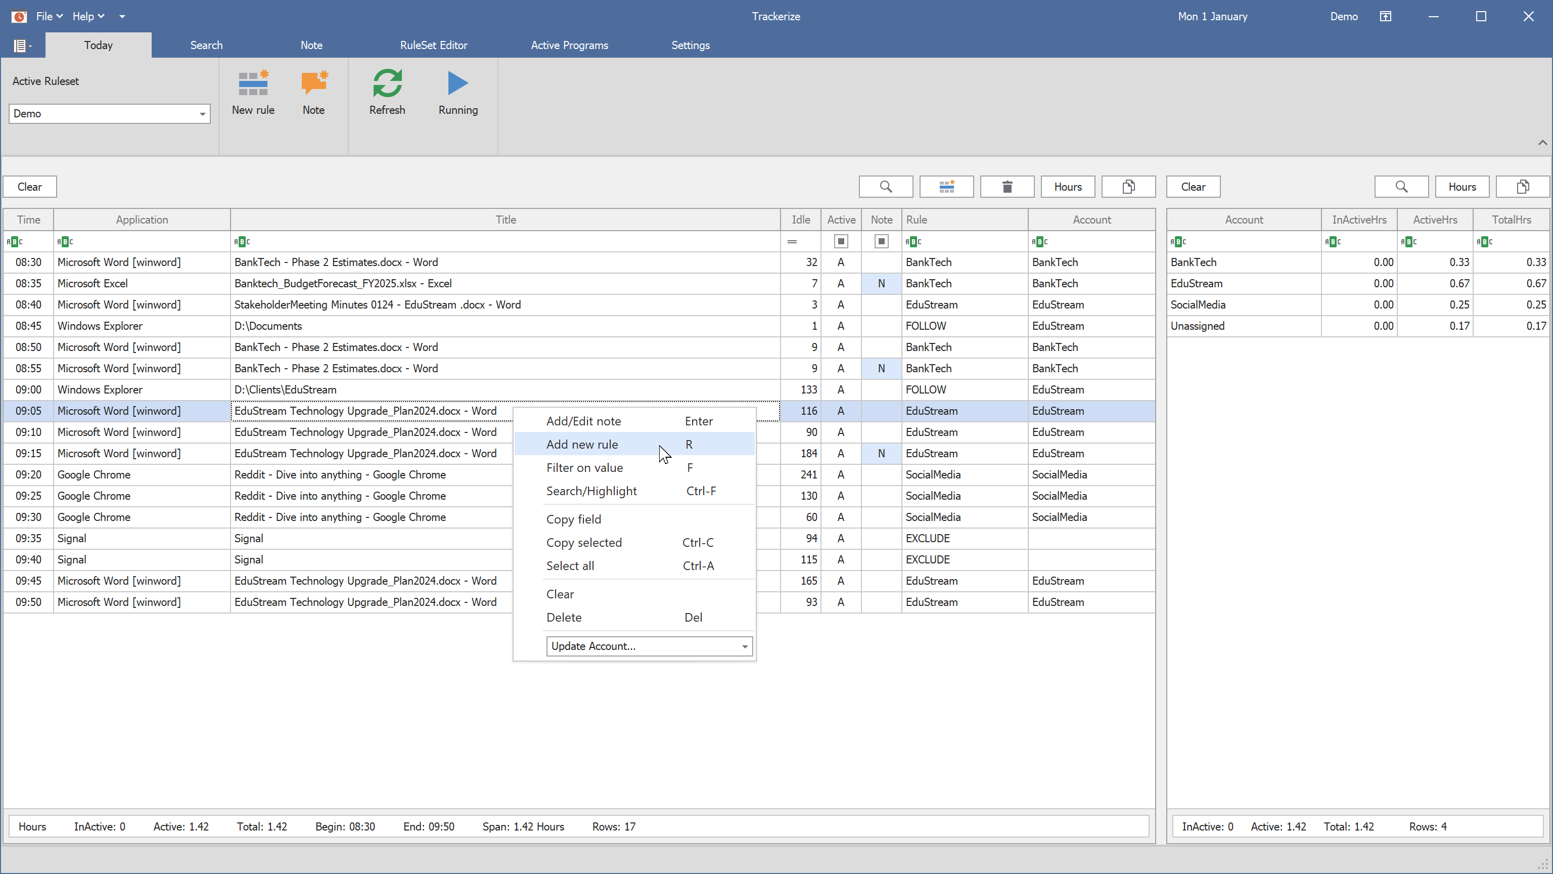Click the Demo profile label in title bar
Screen dimensions: 1553x874
1344,16
